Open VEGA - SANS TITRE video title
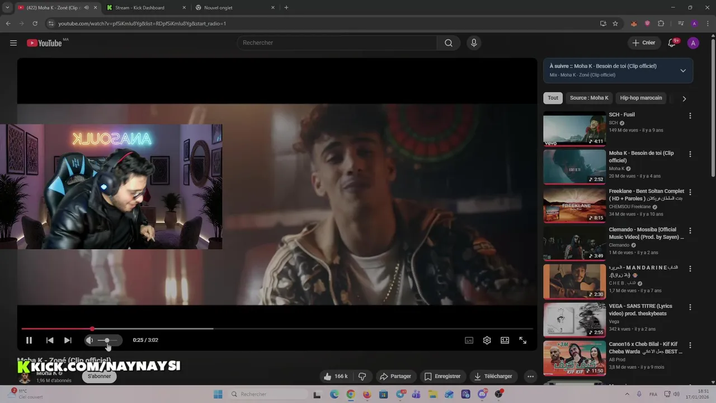716x403 pixels. click(640, 310)
